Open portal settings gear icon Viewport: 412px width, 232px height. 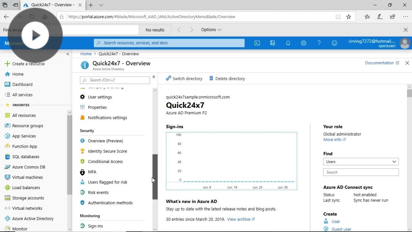point(304,43)
